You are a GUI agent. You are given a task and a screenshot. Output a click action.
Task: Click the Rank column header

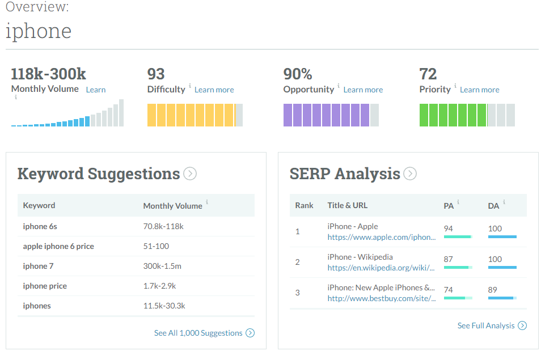tap(304, 205)
